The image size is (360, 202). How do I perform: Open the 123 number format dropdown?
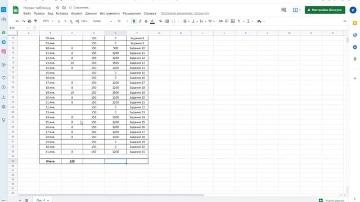click(x=84, y=21)
